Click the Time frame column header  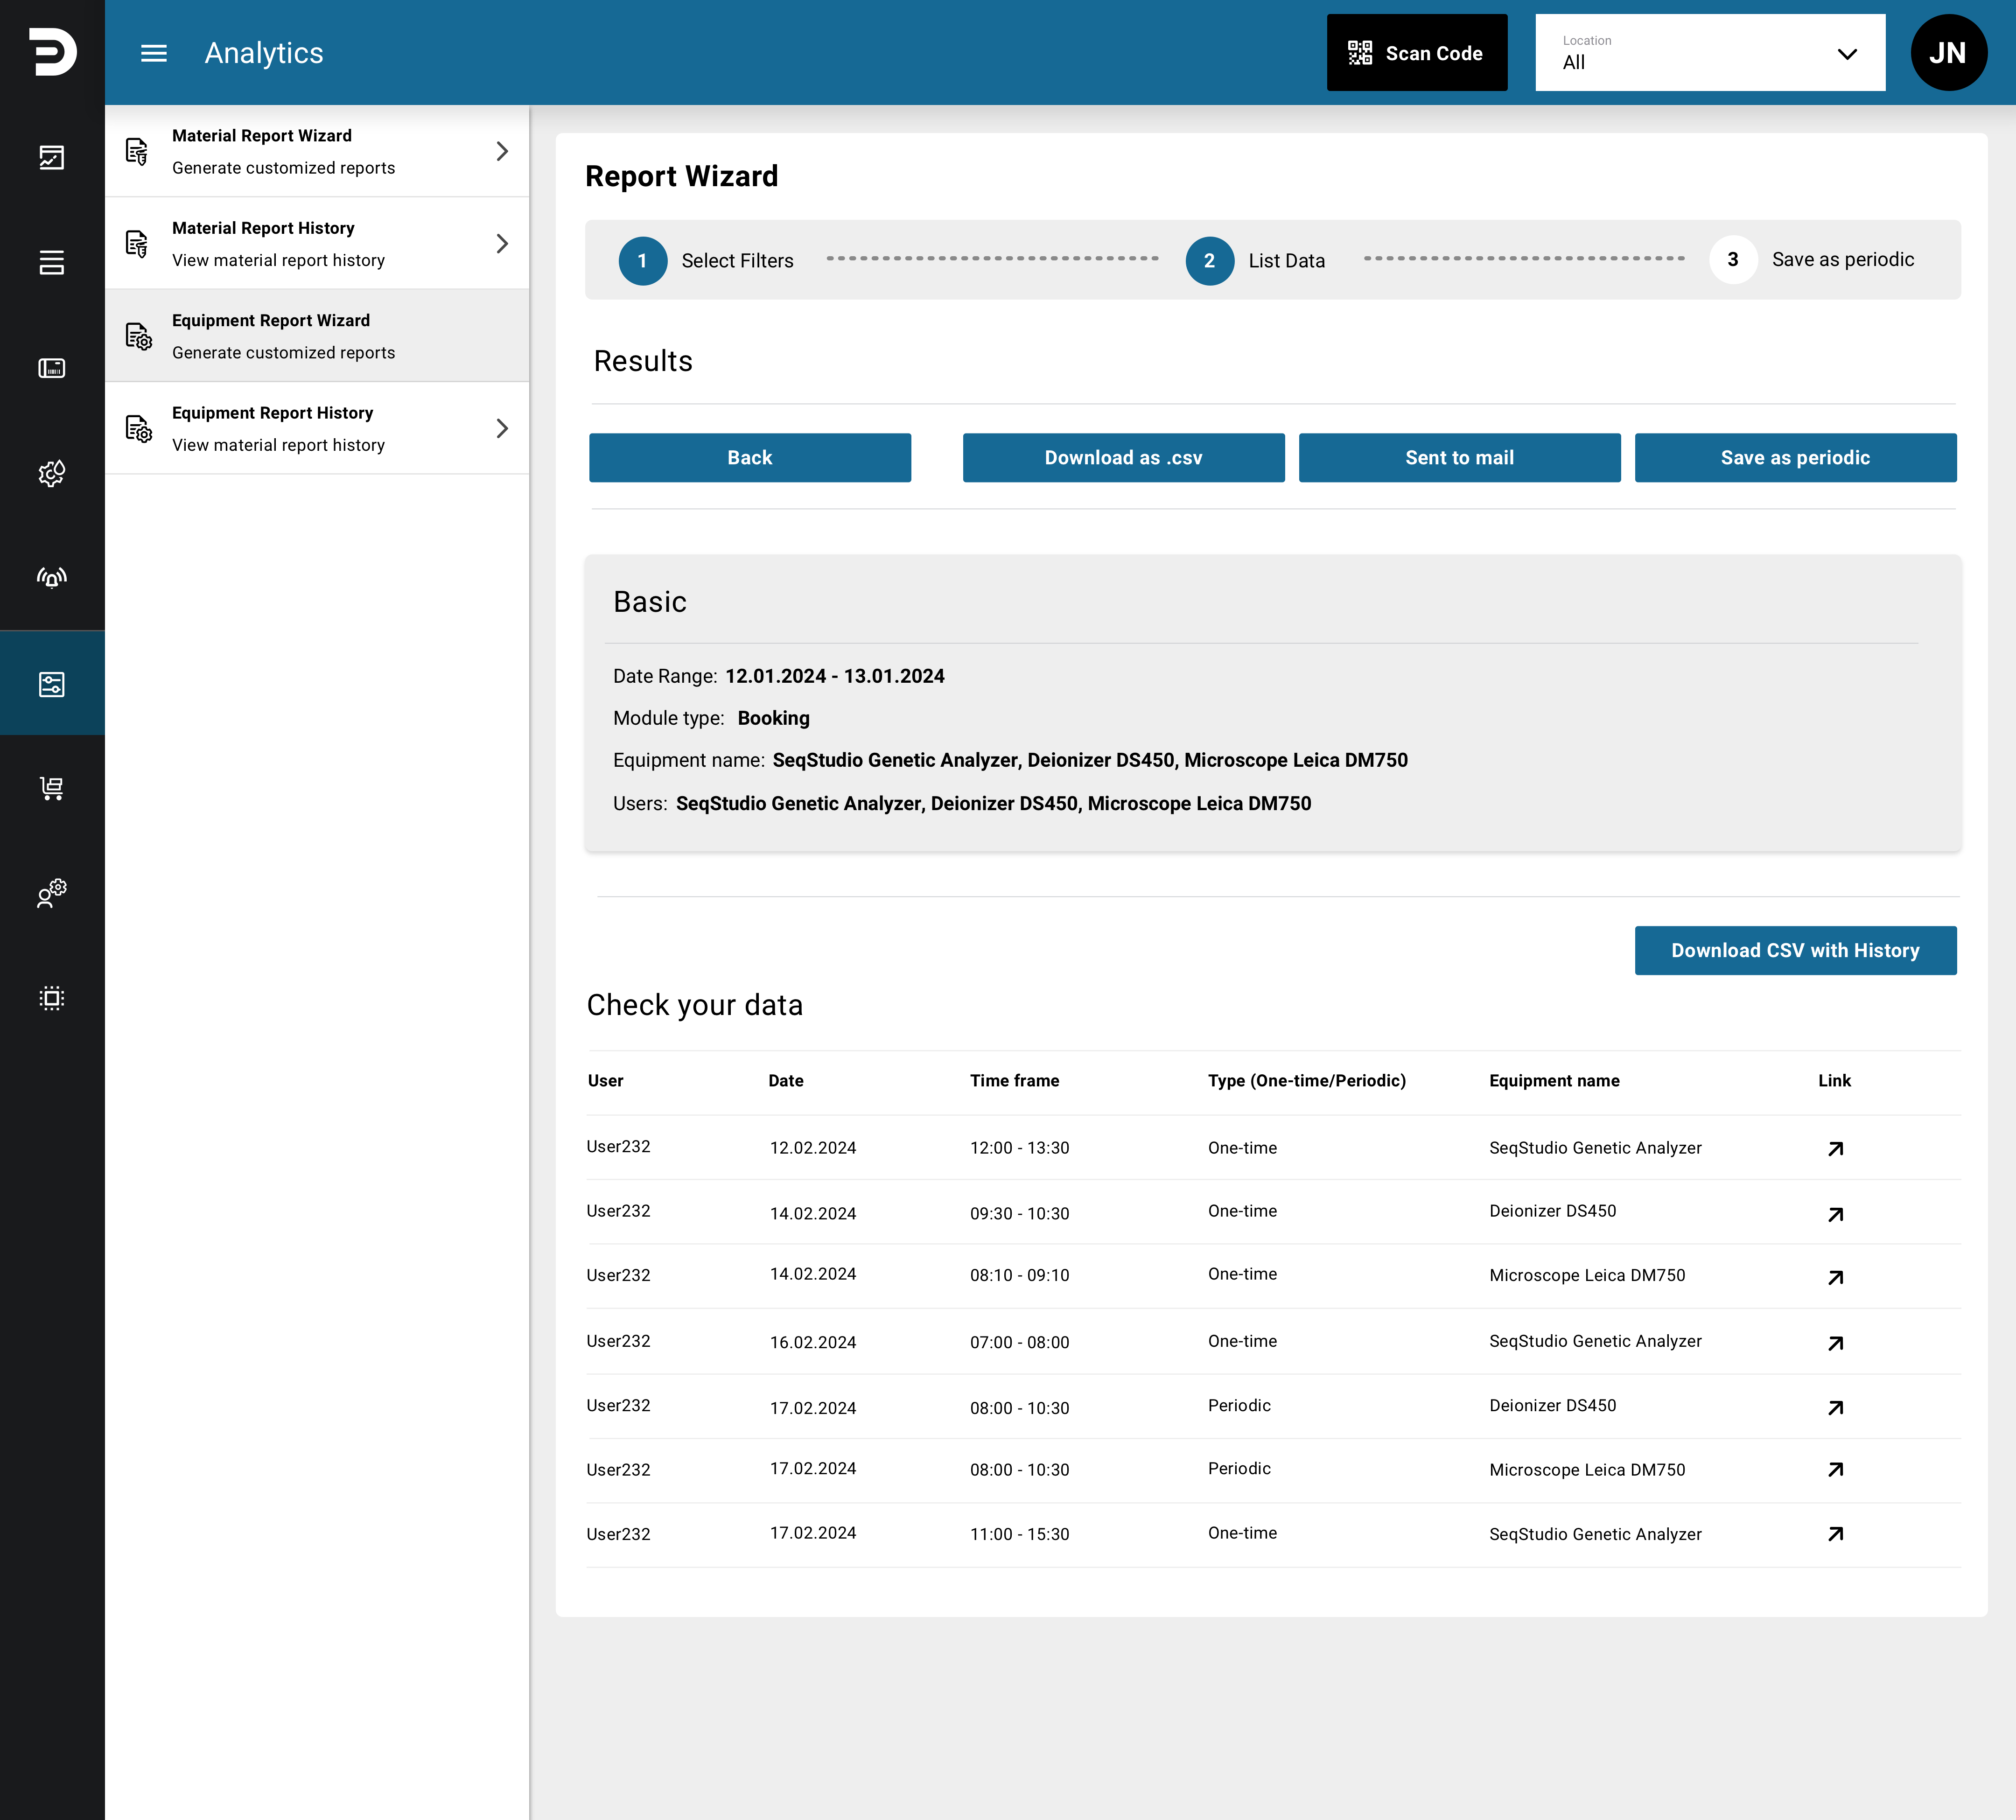1015,1080
